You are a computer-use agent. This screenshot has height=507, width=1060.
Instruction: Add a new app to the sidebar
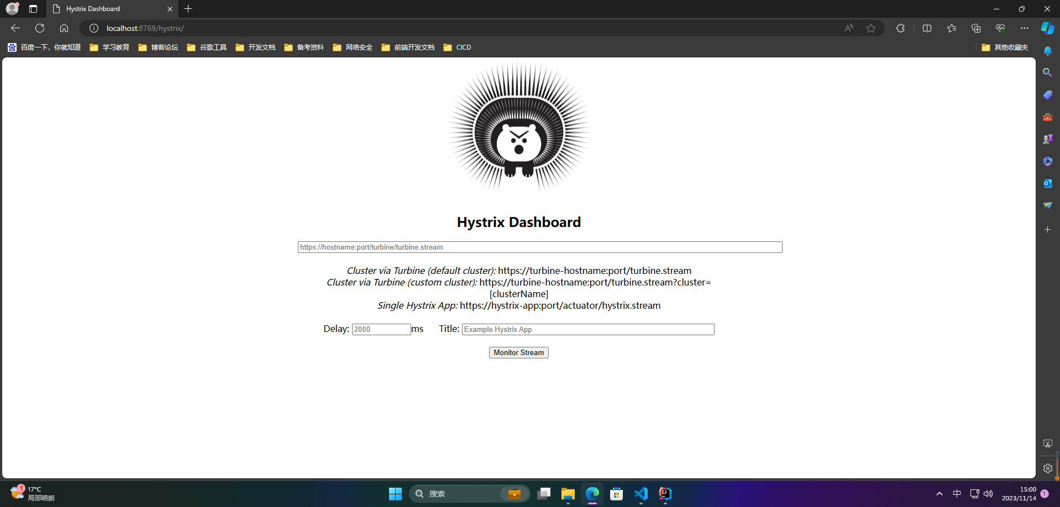(1047, 229)
